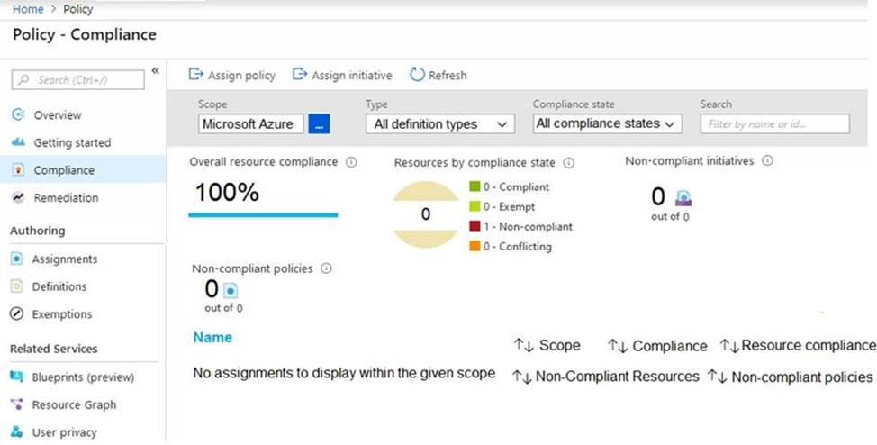Click the red Non-compliant legend swatch
Screen dimensions: 877x445
point(475,227)
